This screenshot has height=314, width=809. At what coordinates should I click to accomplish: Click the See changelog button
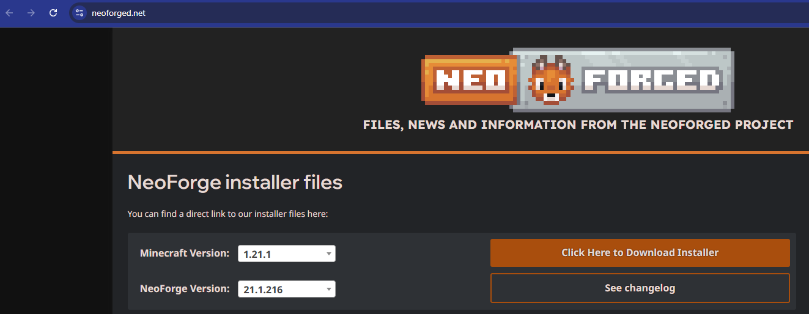[640, 288]
